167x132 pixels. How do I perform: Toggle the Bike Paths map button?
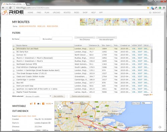tap(136, 103)
